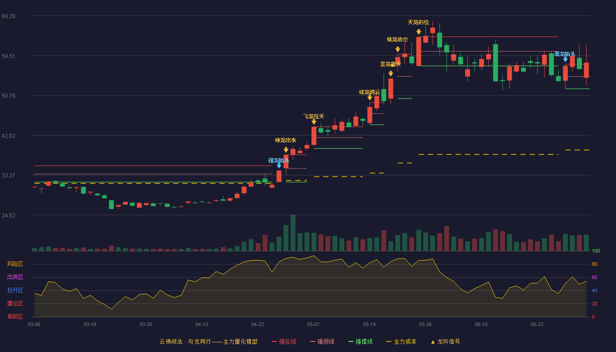The width and height of the screenshot is (616, 352).
Task: Click the red 20 indicator scale value
Action: (x=594, y=304)
